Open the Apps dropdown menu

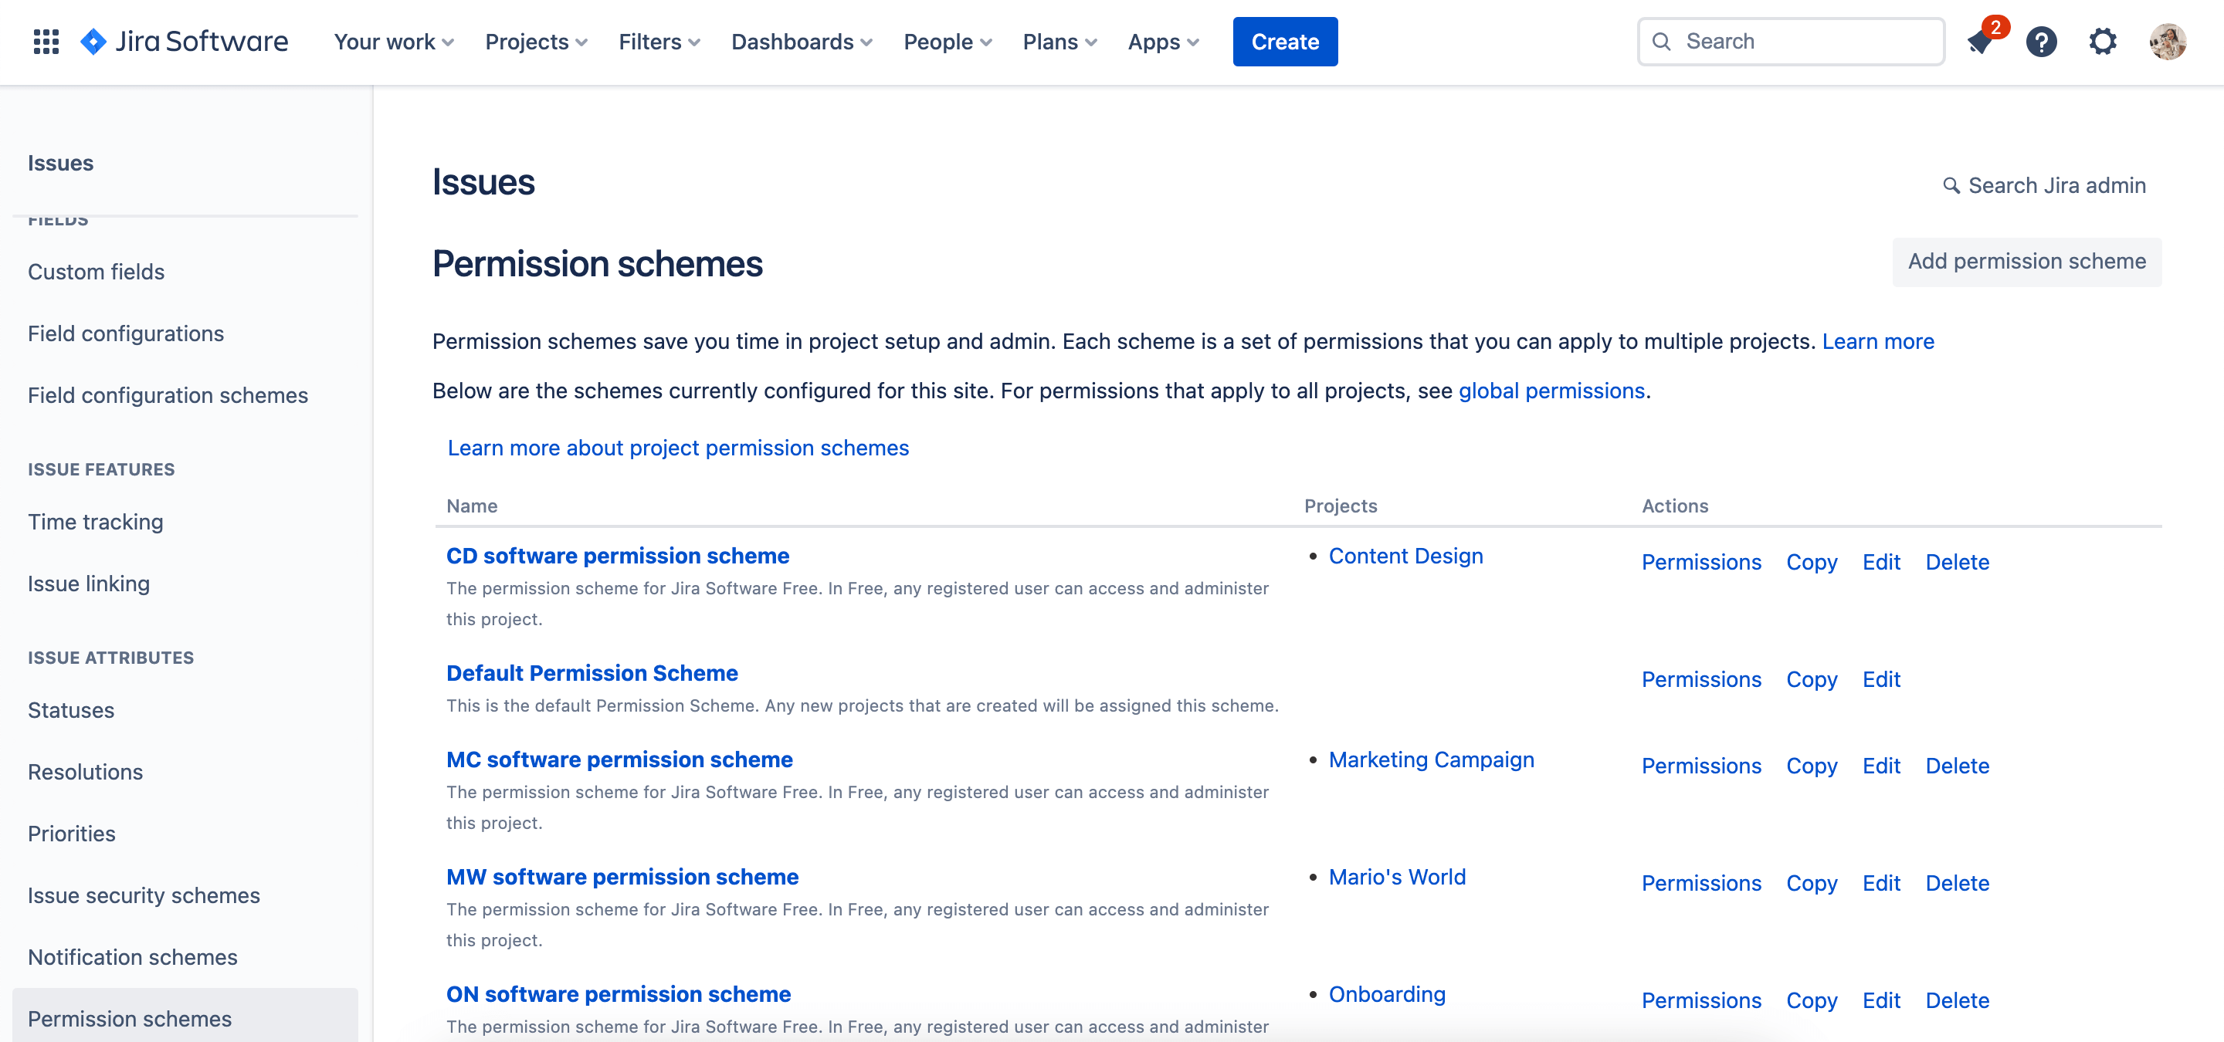[1163, 41]
